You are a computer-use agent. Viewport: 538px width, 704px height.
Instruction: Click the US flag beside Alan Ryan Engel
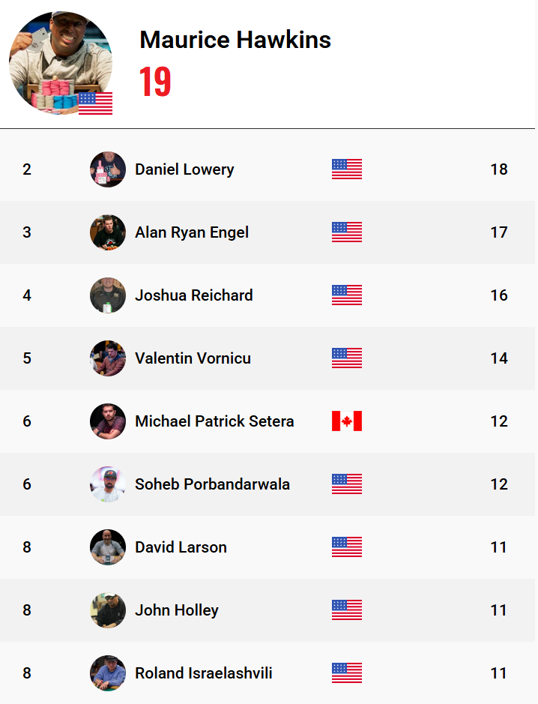click(347, 232)
